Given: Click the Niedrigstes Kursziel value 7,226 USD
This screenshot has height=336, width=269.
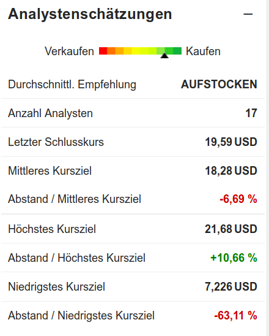Looking at the screenshot, I should 231,286.
